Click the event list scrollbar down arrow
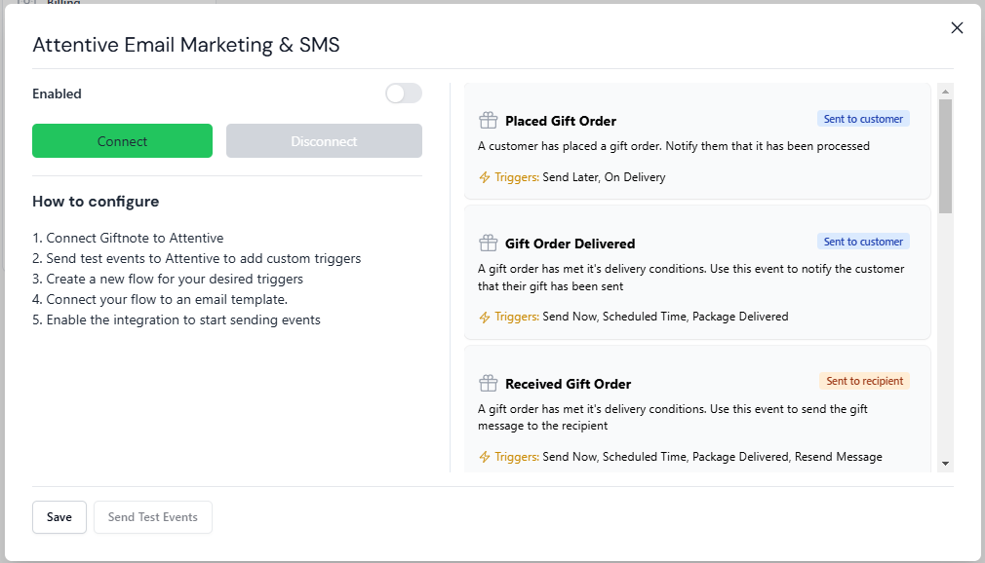This screenshot has width=985, height=563. [945, 464]
